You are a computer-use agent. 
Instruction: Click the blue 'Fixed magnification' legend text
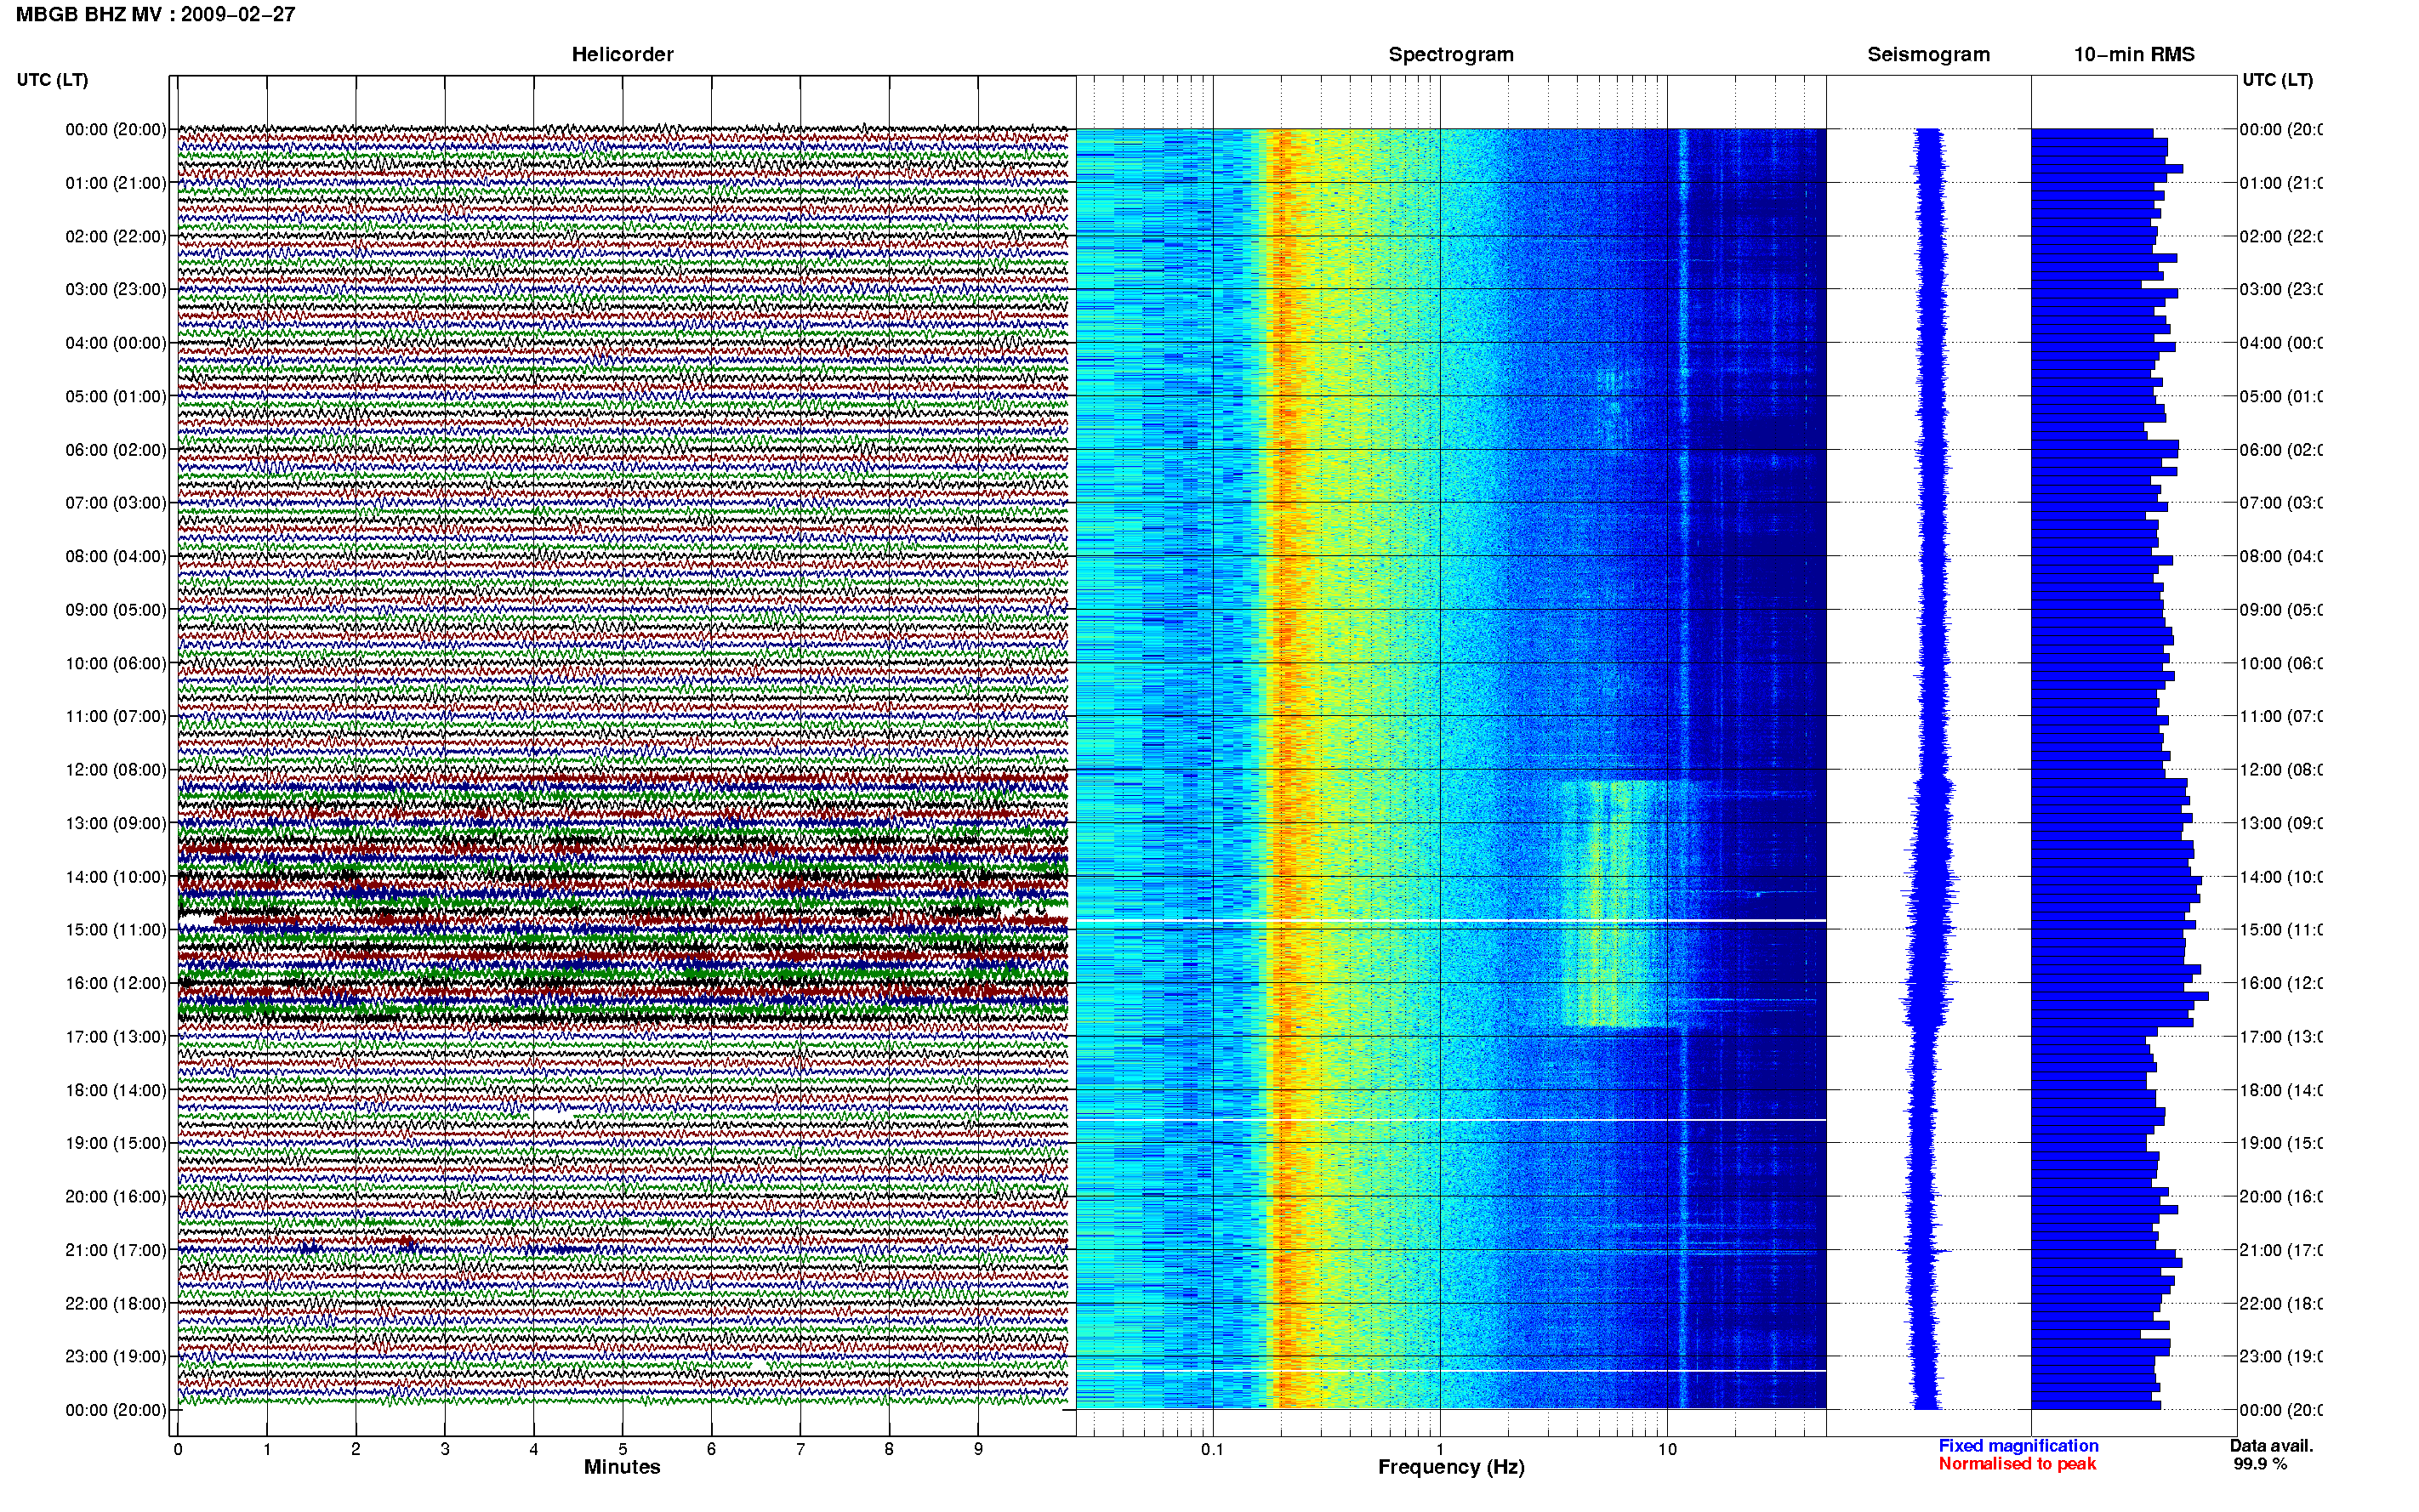[x=2018, y=1446]
